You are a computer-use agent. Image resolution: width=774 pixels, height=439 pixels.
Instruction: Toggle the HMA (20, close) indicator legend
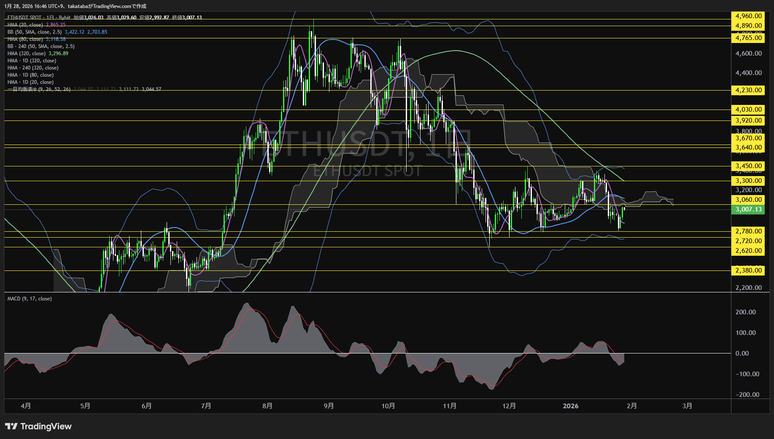point(25,25)
